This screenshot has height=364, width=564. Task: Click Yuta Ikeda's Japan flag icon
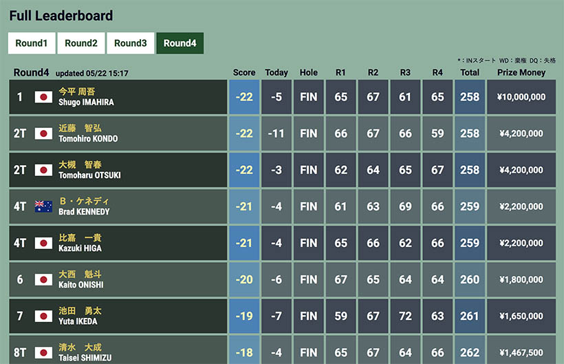tap(44, 316)
